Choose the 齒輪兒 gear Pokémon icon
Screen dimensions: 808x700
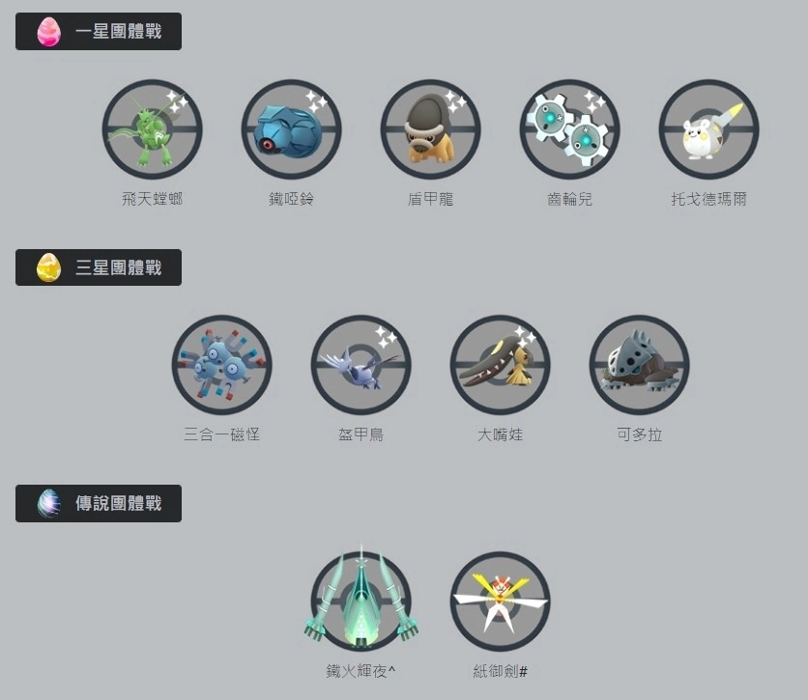569,129
